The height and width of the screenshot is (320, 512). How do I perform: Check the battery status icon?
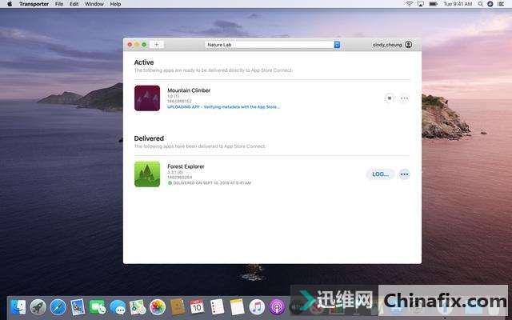tap(433, 4)
